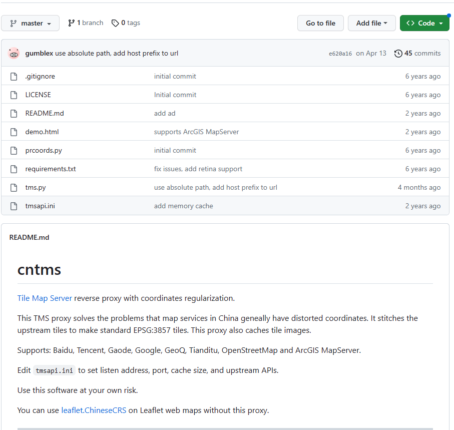Viewport: 454px width, 430px height.
Task: Click the file icon beside tms.py
Action: click(14, 188)
